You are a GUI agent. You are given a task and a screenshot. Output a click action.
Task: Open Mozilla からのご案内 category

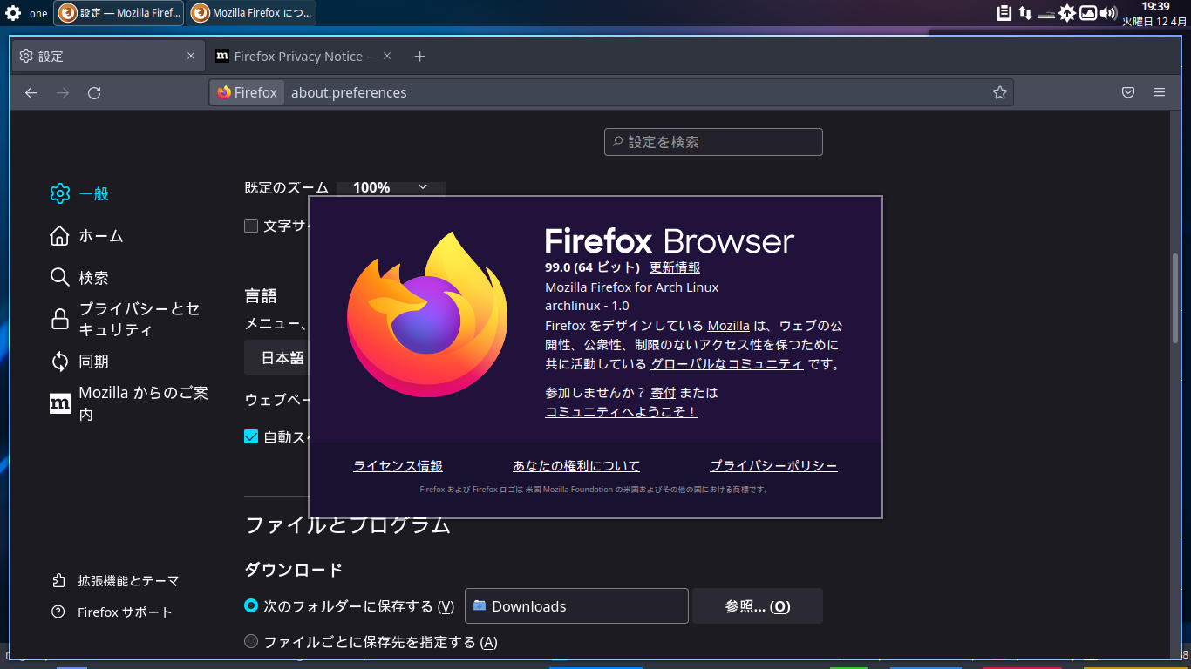point(130,403)
